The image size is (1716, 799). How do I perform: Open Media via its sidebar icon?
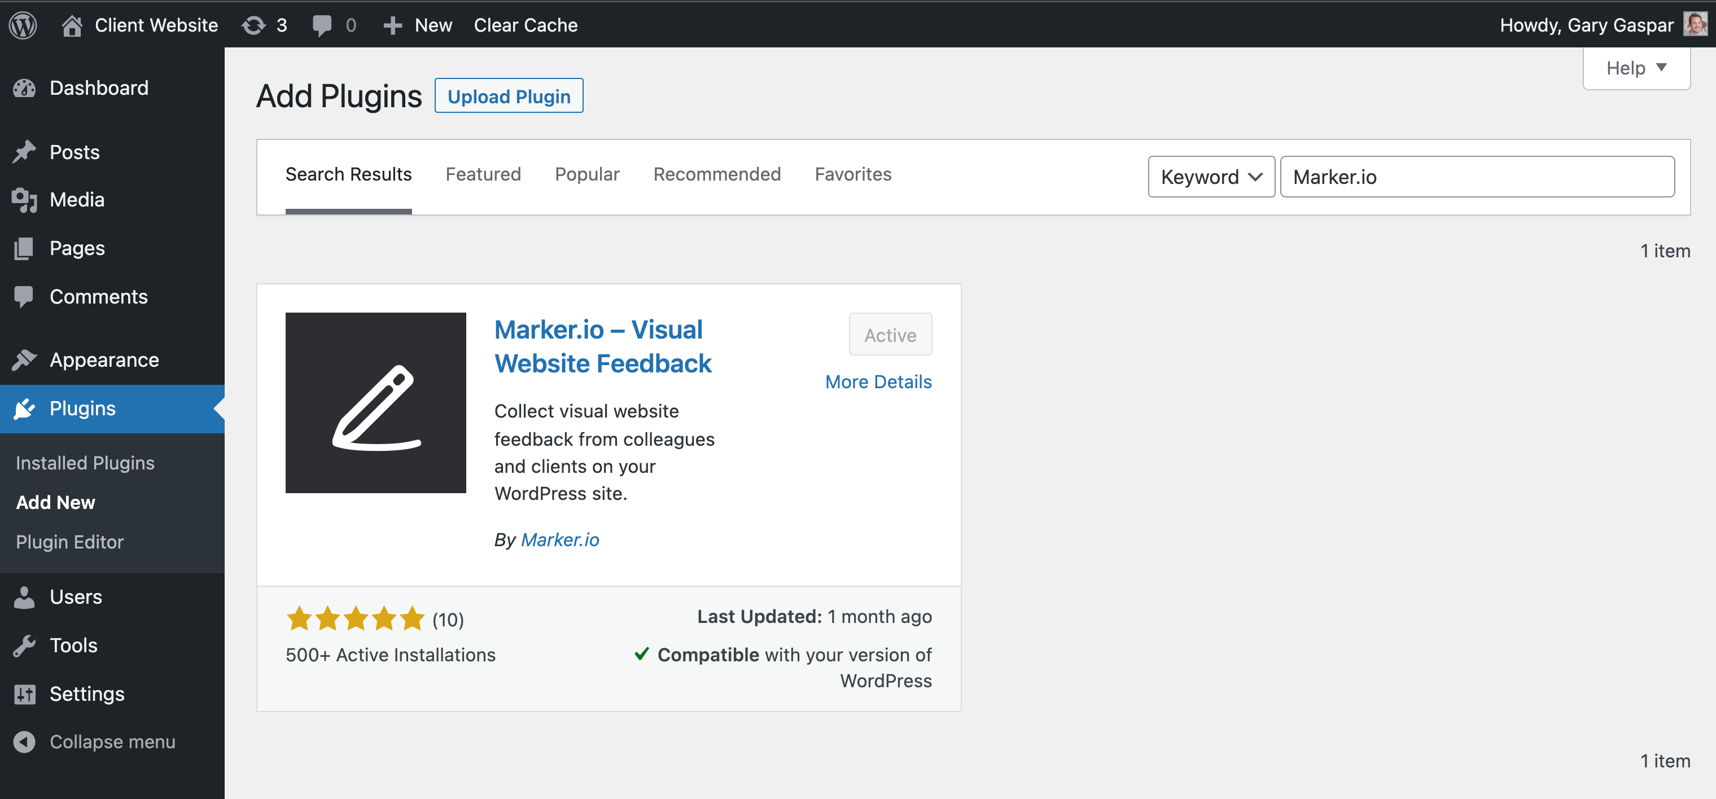25,200
